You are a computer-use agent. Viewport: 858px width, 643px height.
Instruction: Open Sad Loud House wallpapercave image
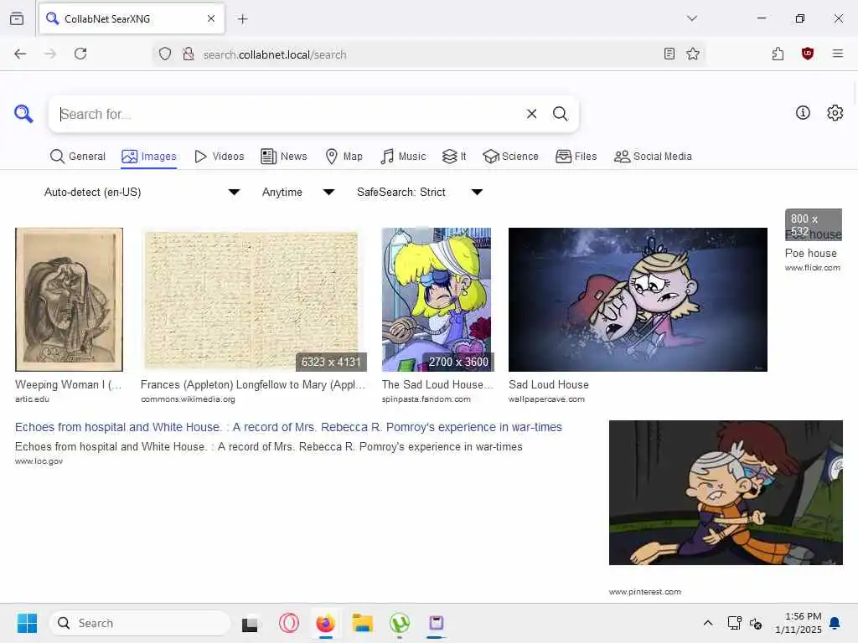(x=638, y=300)
